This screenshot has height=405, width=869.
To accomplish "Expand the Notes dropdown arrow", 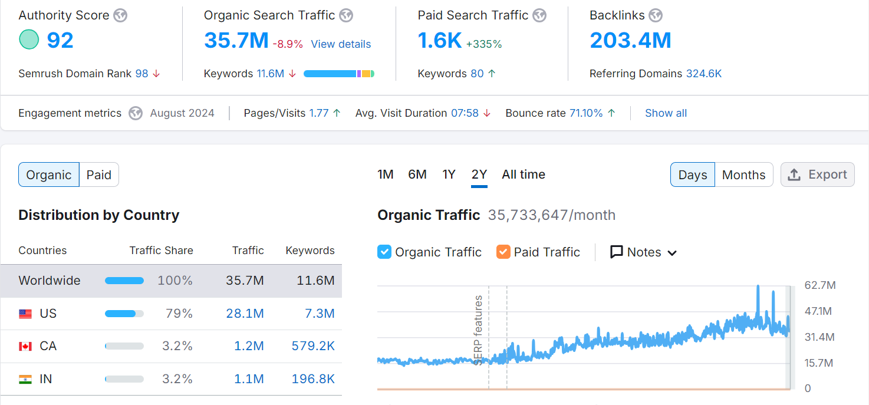I will (672, 253).
